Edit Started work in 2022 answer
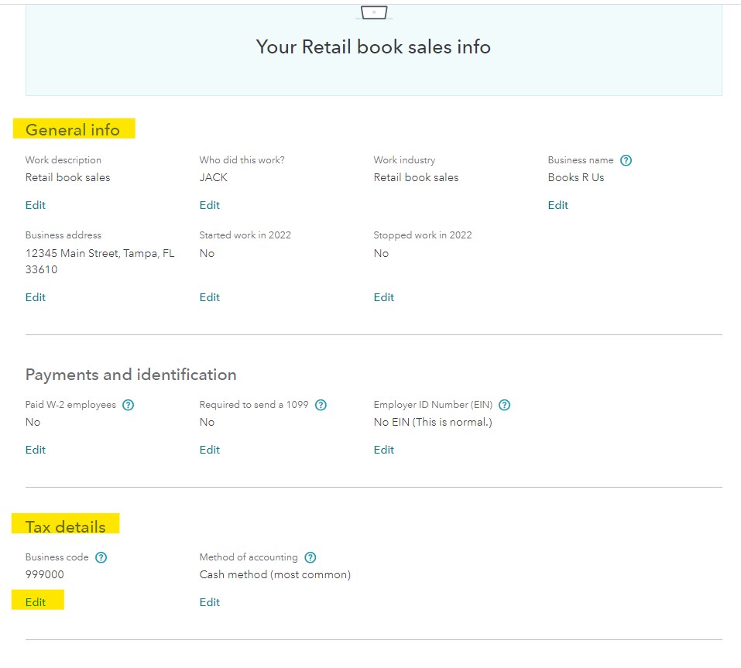The height and width of the screenshot is (668, 741). 209,297
